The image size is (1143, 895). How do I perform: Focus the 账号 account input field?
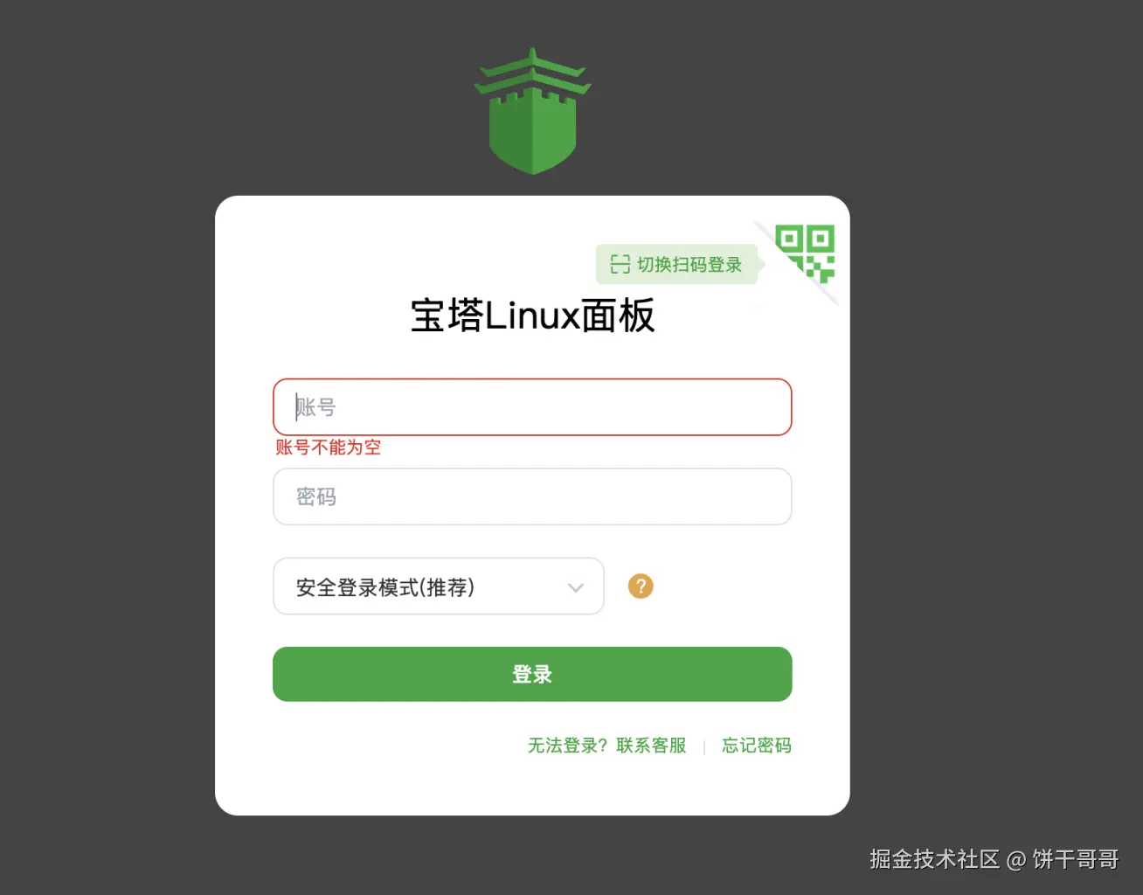point(532,407)
